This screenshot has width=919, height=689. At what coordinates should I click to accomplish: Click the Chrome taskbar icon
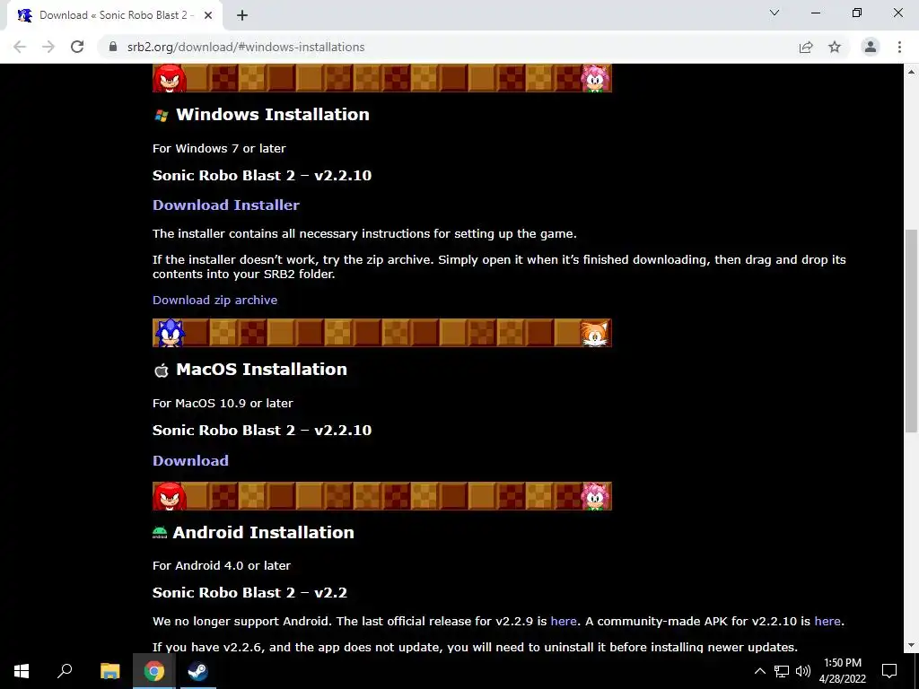(153, 671)
